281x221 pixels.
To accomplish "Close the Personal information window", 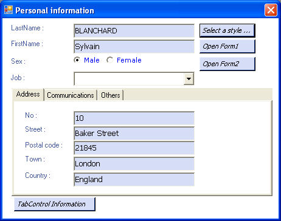I will pyautogui.click(x=271, y=10).
